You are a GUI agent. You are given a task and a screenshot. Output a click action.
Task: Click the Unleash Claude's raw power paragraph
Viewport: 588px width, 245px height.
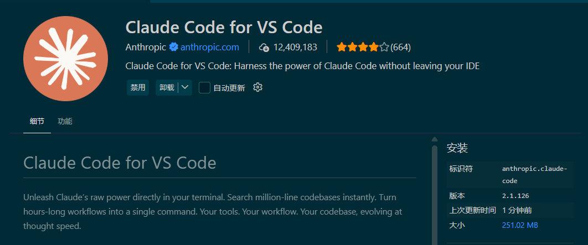tap(213, 212)
